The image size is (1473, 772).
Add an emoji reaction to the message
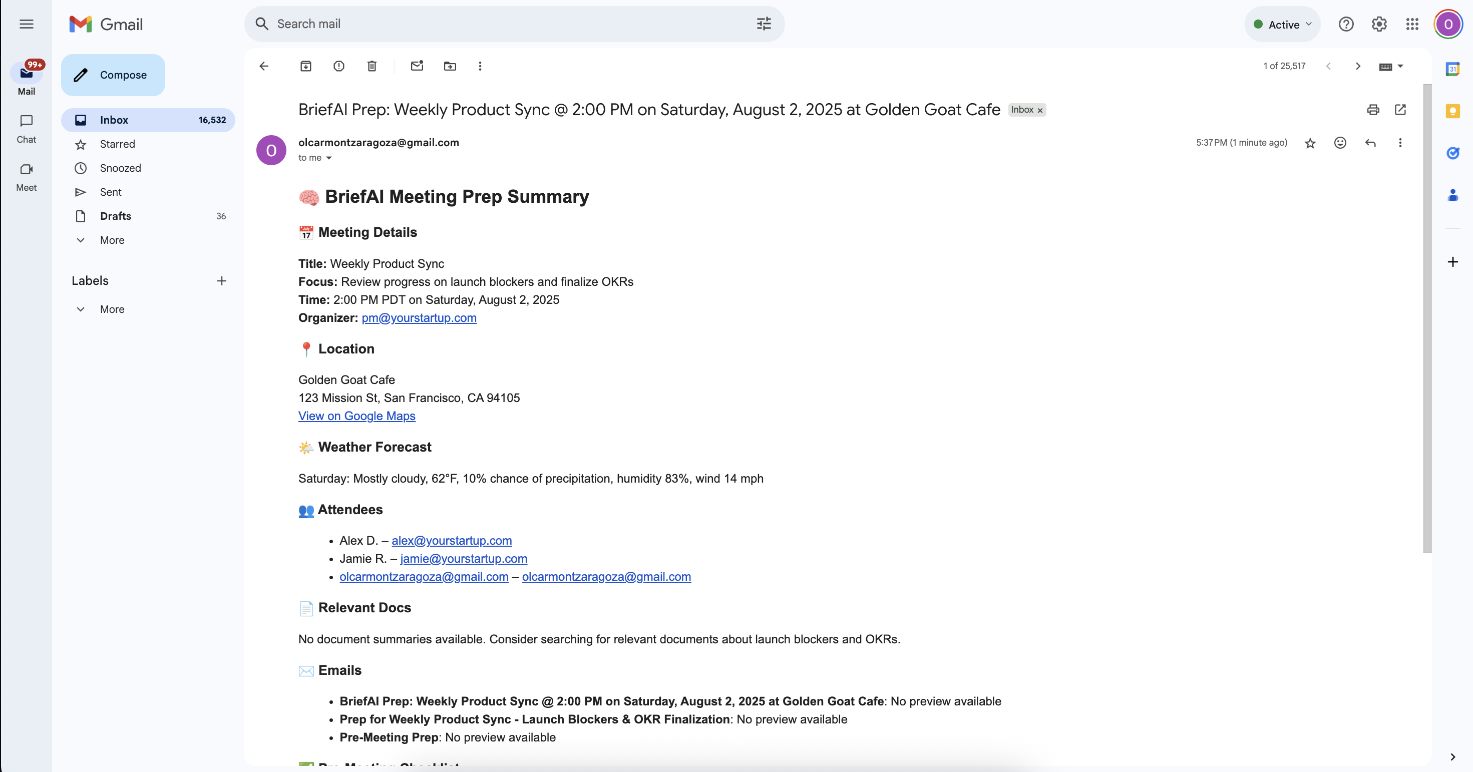tap(1340, 143)
